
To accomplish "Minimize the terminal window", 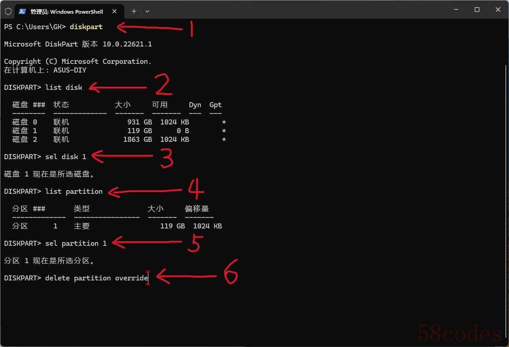I will (456, 10).
